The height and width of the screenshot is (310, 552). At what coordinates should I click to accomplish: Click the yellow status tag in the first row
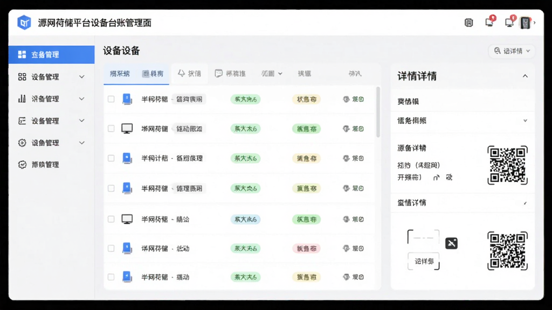(306, 99)
